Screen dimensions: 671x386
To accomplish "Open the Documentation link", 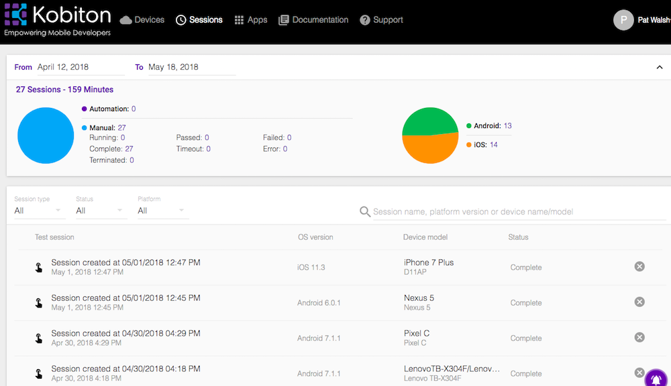I will [x=313, y=20].
